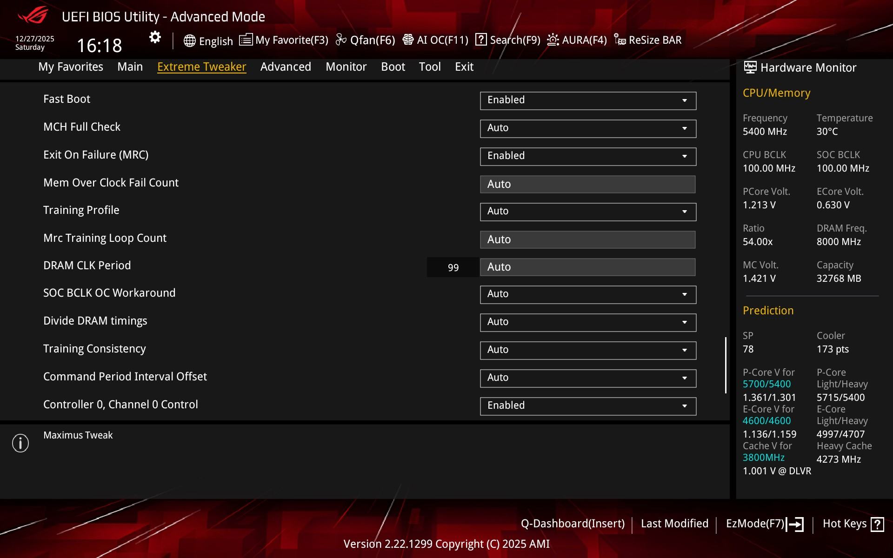Viewport: 893px width, 558px height.
Task: Expand the Fast Boot dropdown
Action: click(588, 100)
